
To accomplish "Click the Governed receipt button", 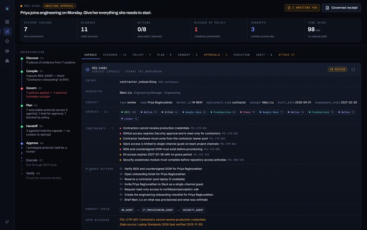I will click(342, 8).
